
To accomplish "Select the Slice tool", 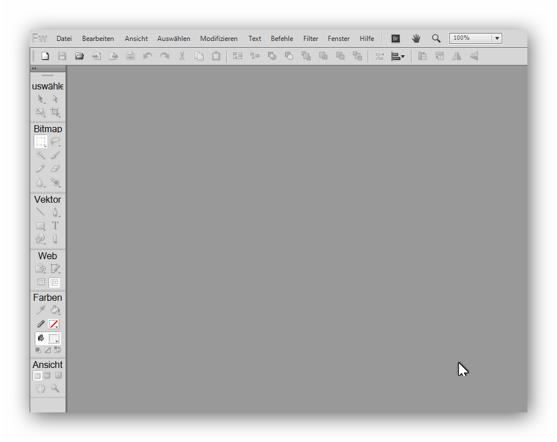I will click(x=55, y=269).
